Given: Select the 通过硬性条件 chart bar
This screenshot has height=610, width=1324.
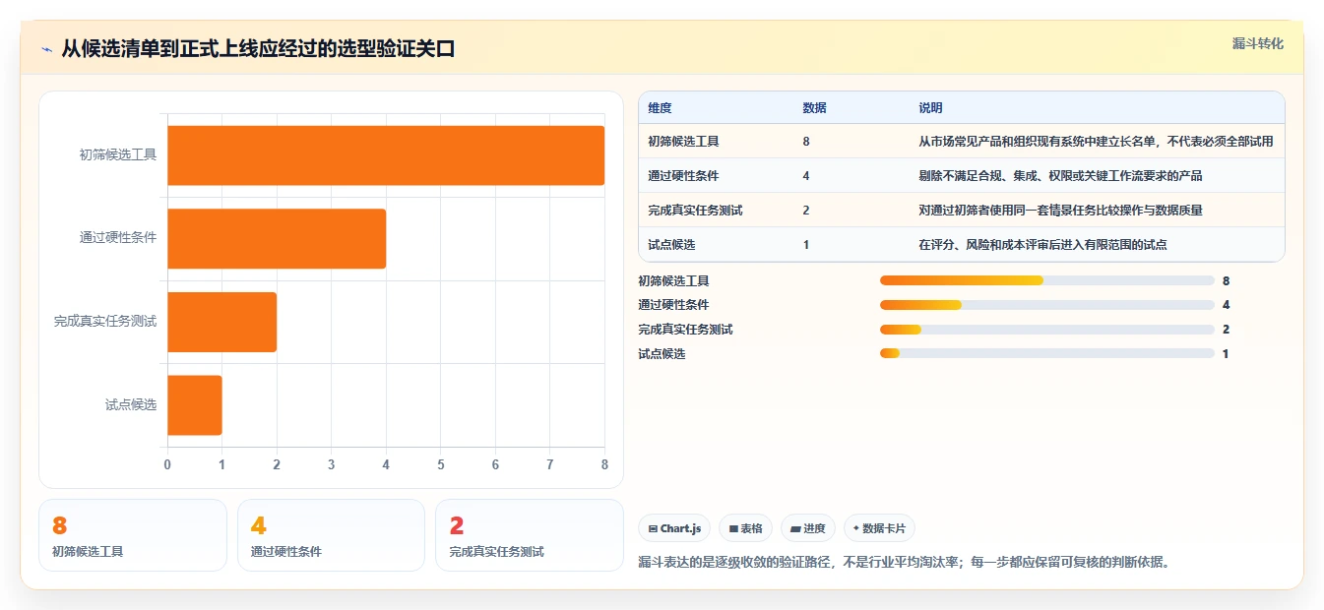Looking at the screenshot, I should [x=277, y=238].
